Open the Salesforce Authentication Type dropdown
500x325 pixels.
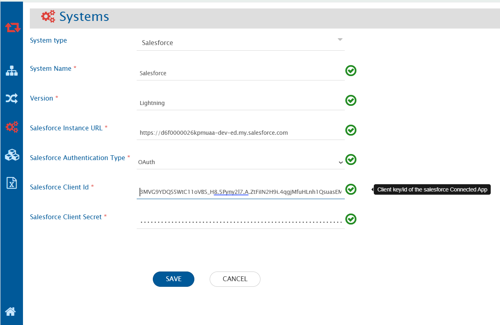click(240, 162)
